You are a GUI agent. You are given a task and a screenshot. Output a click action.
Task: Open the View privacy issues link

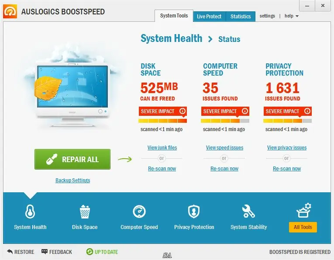287,147
